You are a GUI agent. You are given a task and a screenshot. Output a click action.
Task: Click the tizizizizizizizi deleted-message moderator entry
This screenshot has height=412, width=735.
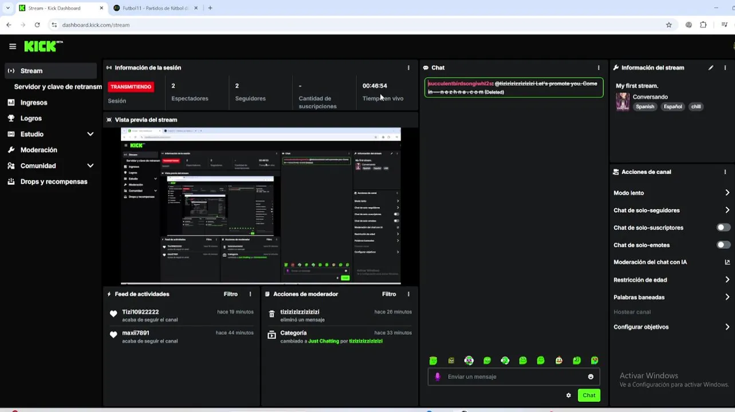click(x=340, y=315)
